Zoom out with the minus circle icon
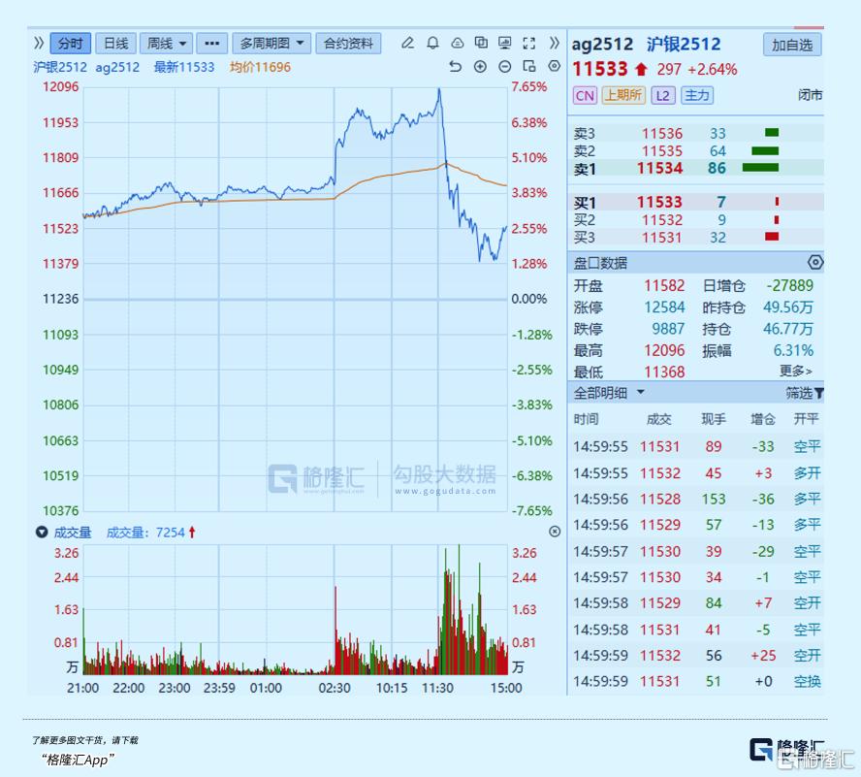Screen dimensions: 861x777 point(504,67)
